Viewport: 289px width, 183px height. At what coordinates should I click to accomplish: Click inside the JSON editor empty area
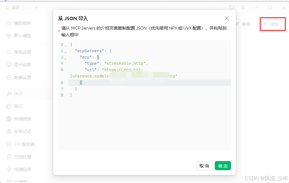[x=144, y=123]
